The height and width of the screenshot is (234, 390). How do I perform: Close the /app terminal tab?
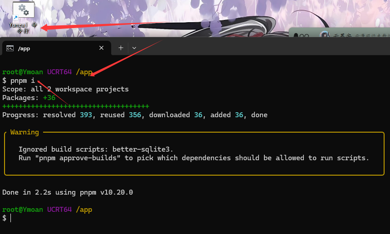tap(101, 48)
